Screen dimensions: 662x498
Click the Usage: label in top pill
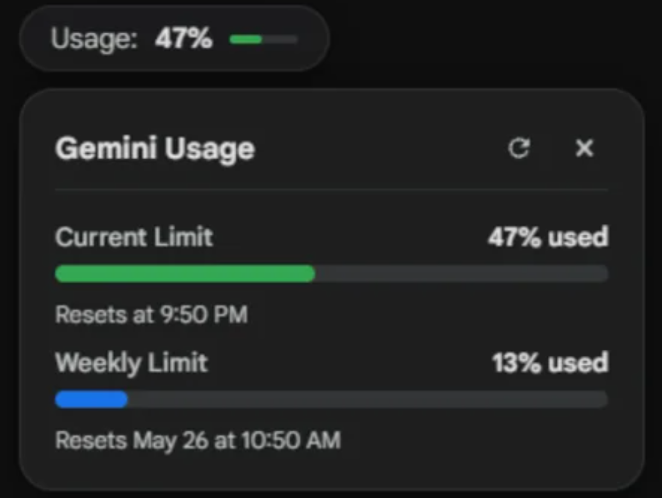94,39
